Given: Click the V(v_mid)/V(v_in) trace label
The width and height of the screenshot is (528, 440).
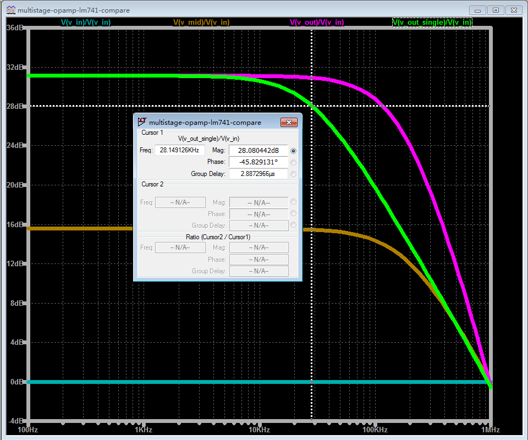Looking at the screenshot, I should click(201, 23).
